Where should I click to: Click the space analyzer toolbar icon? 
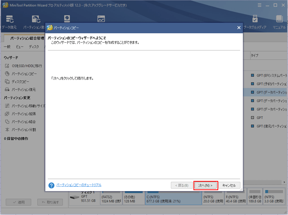click(101, 19)
